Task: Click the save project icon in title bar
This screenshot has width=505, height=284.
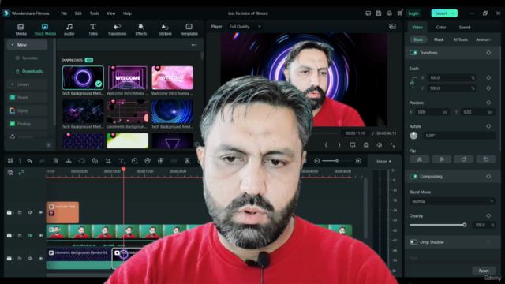Action: point(379,13)
